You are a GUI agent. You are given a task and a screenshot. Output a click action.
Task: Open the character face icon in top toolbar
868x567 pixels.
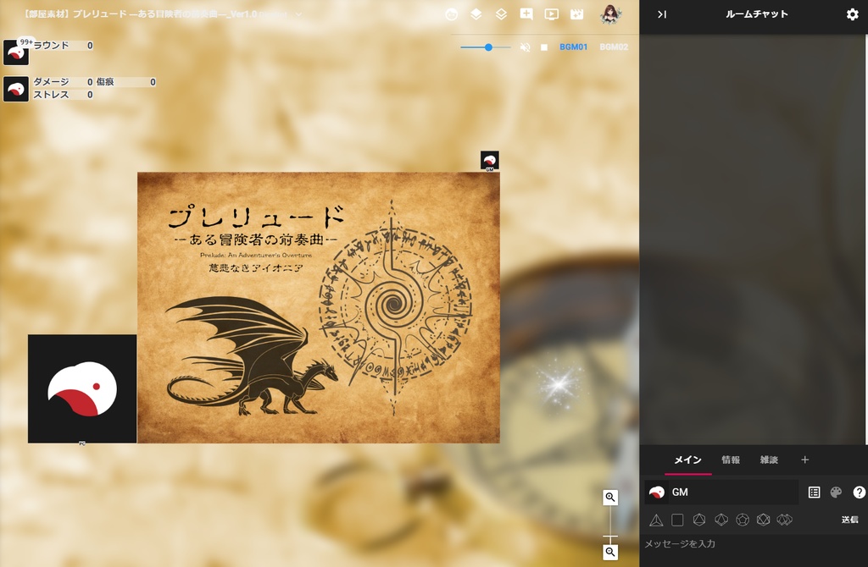452,14
